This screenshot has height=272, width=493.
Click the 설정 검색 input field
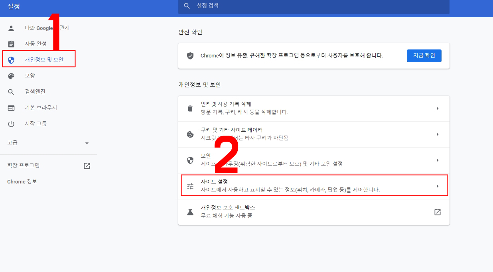click(x=314, y=6)
